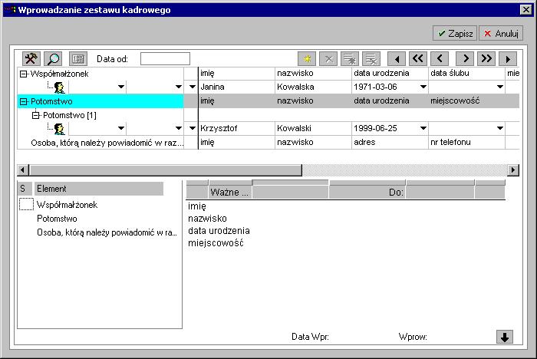Image resolution: width=537 pixels, height=359 pixels.
Task: Go to next record with single right chevron
Action: coord(465,59)
